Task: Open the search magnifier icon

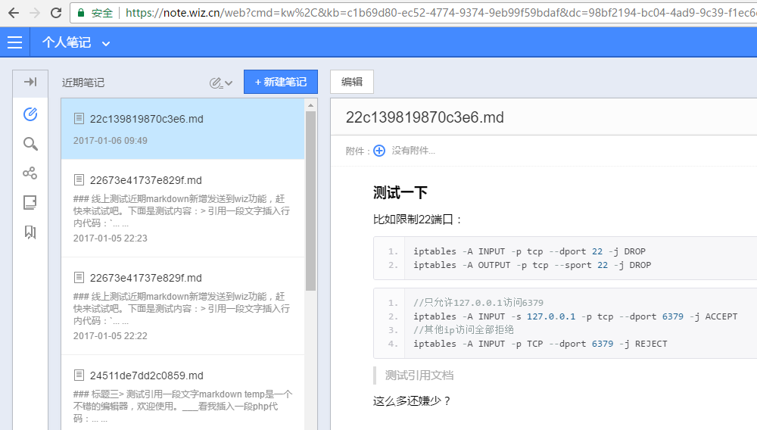Action: tap(30, 144)
